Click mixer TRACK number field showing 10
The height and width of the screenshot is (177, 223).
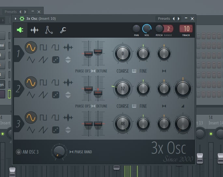(186, 29)
